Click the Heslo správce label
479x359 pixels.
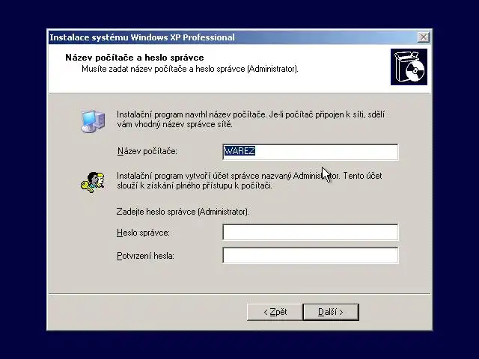[x=143, y=233]
